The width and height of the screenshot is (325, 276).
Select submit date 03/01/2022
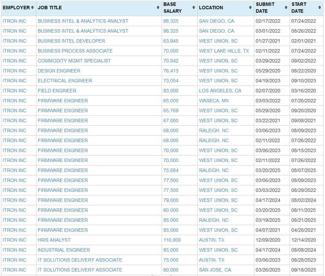(x=268, y=31)
